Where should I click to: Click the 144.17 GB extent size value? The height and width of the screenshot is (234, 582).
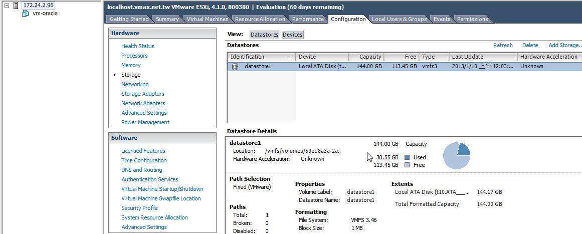point(489,192)
